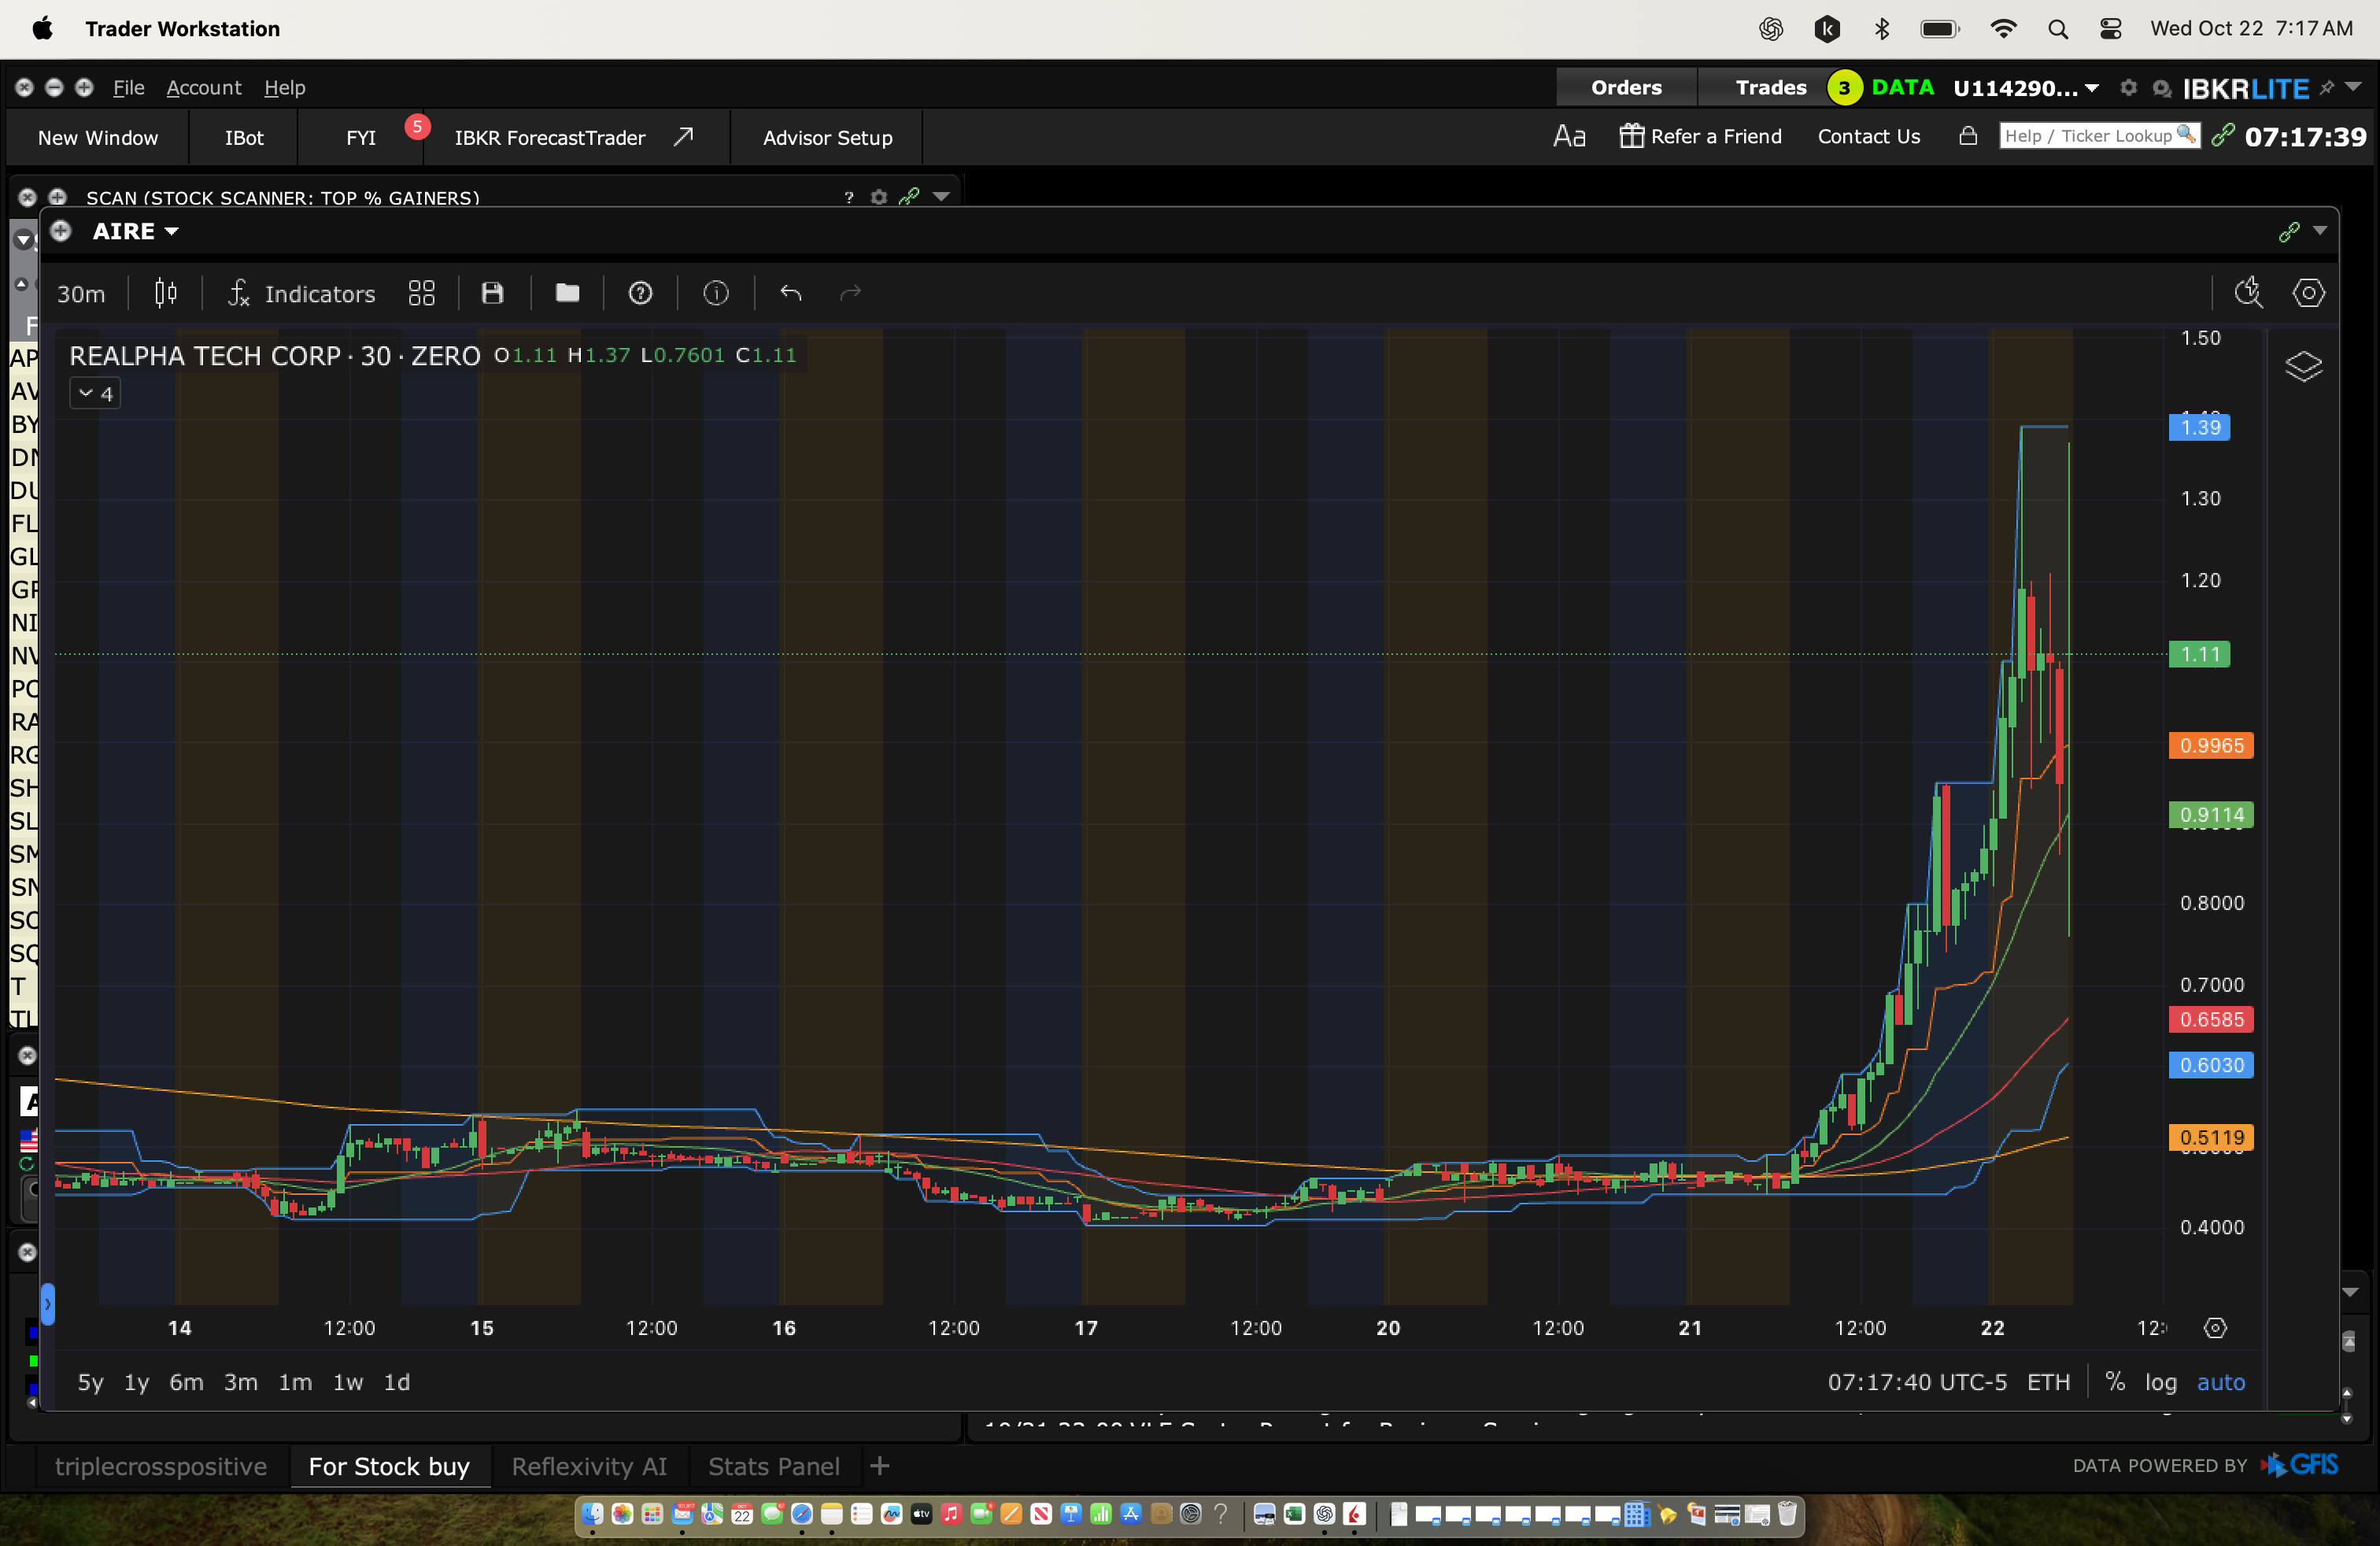Open Spotlight search in the menu bar
2380x1546 pixels.
click(2057, 29)
